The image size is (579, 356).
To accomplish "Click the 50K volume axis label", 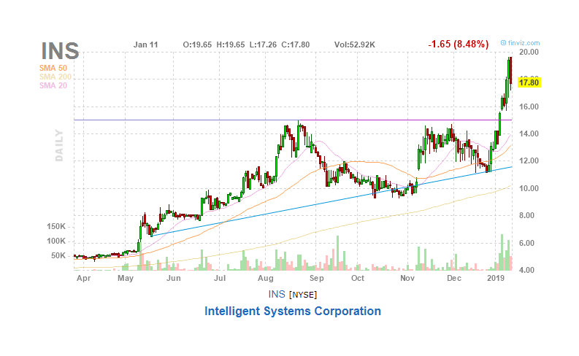I will point(58,255).
